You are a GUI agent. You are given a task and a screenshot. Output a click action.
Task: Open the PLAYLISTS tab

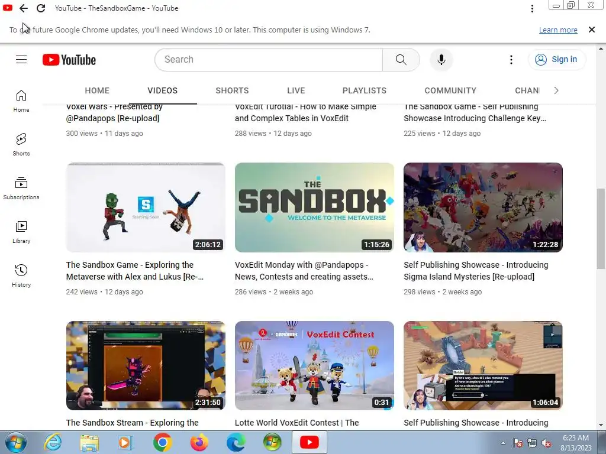pos(364,90)
